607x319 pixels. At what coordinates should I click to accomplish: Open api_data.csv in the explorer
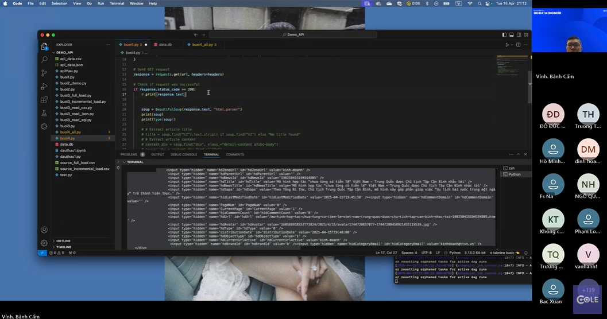point(71,59)
